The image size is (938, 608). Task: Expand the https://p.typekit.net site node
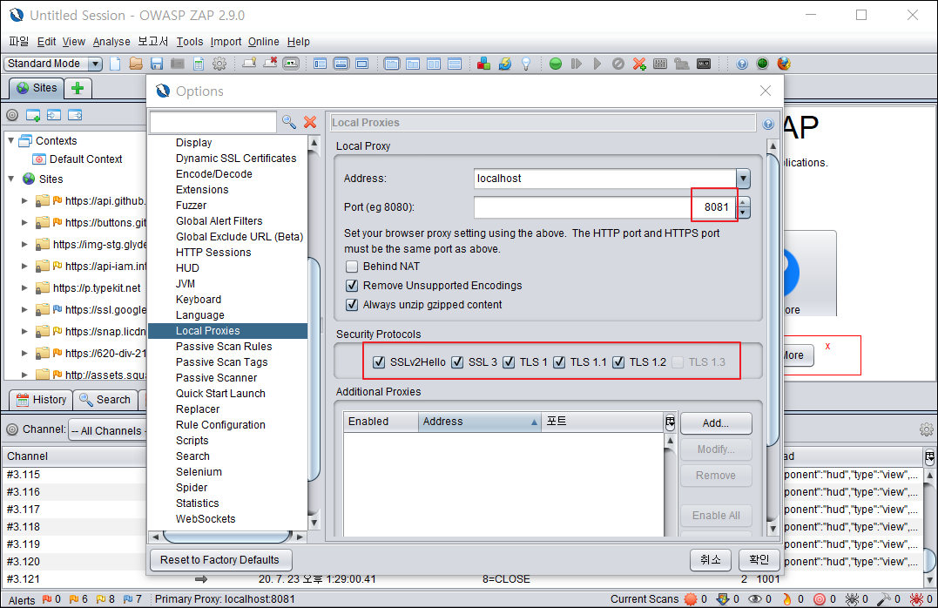coord(24,287)
